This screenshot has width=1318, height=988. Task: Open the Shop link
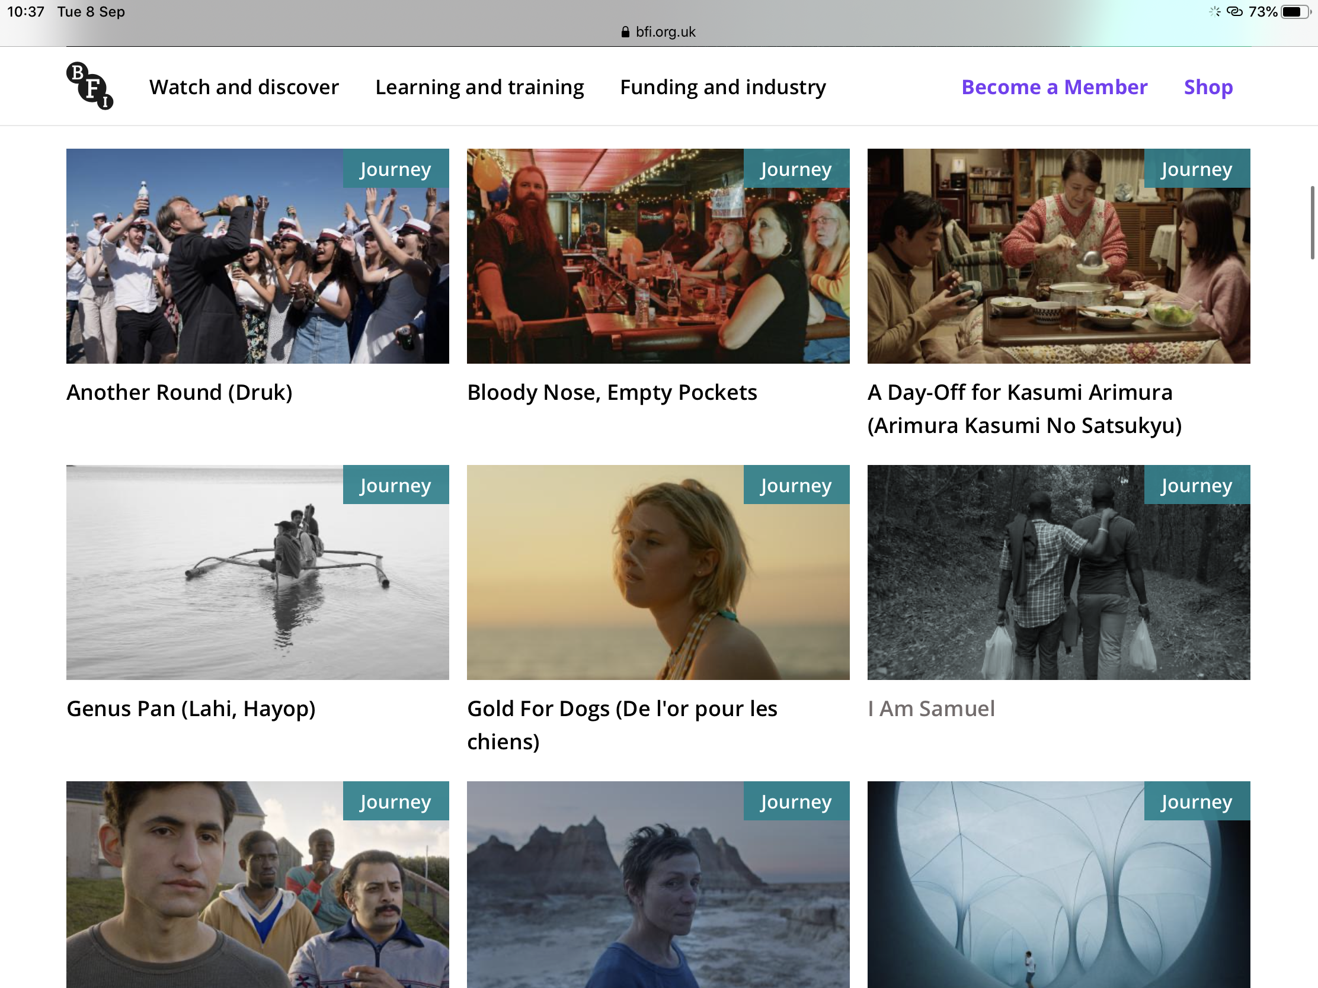click(1208, 87)
